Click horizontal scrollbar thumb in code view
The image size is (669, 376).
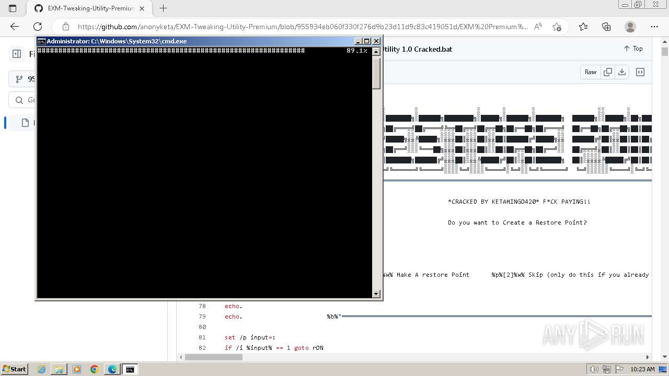point(214,357)
